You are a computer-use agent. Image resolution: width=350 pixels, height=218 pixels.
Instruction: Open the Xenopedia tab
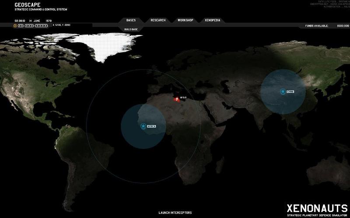coord(213,20)
